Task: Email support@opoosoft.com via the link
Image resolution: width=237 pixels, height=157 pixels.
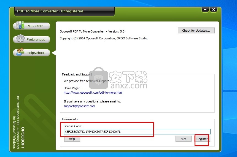Action: tap(79, 106)
